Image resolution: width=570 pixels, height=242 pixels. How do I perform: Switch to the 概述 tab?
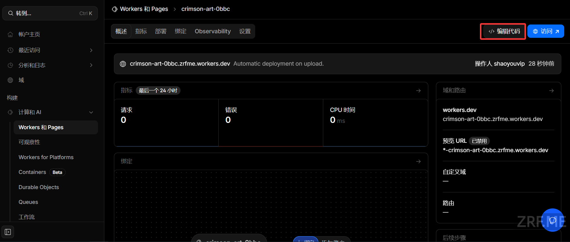pyautogui.click(x=121, y=31)
